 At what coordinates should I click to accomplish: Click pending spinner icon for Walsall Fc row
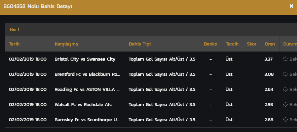[285, 104]
